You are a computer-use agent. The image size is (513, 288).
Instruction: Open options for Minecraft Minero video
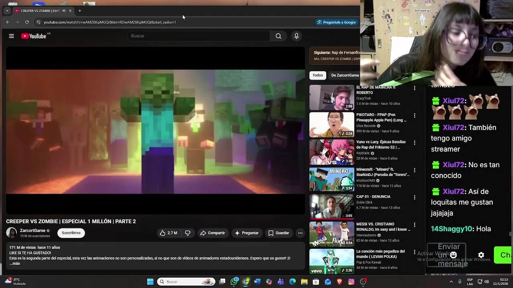[414, 170]
